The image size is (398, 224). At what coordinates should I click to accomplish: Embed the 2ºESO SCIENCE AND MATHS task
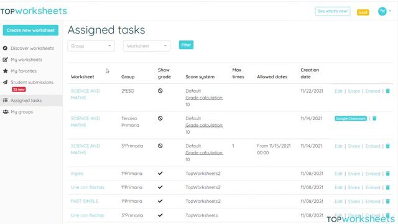tap(373, 91)
